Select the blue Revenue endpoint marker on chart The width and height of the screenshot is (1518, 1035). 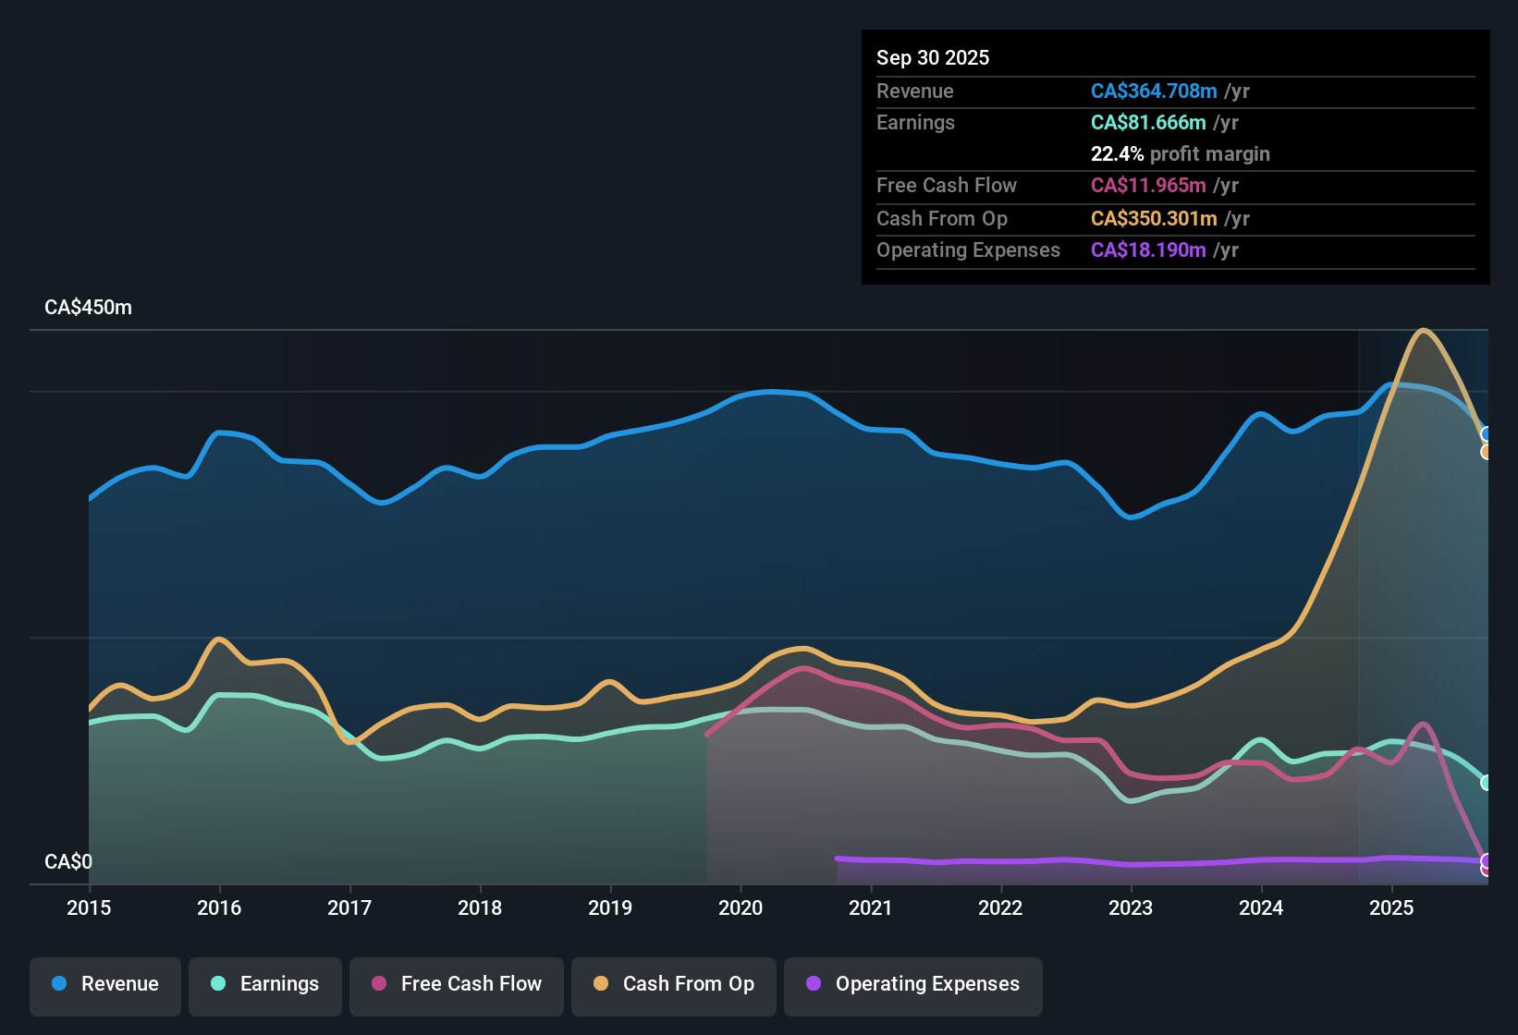1485,434
